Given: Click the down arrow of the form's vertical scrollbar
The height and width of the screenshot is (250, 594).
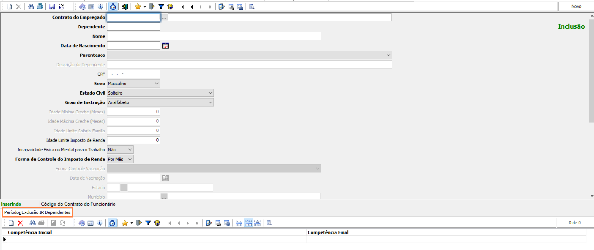Looking at the screenshot, I should 591,196.
